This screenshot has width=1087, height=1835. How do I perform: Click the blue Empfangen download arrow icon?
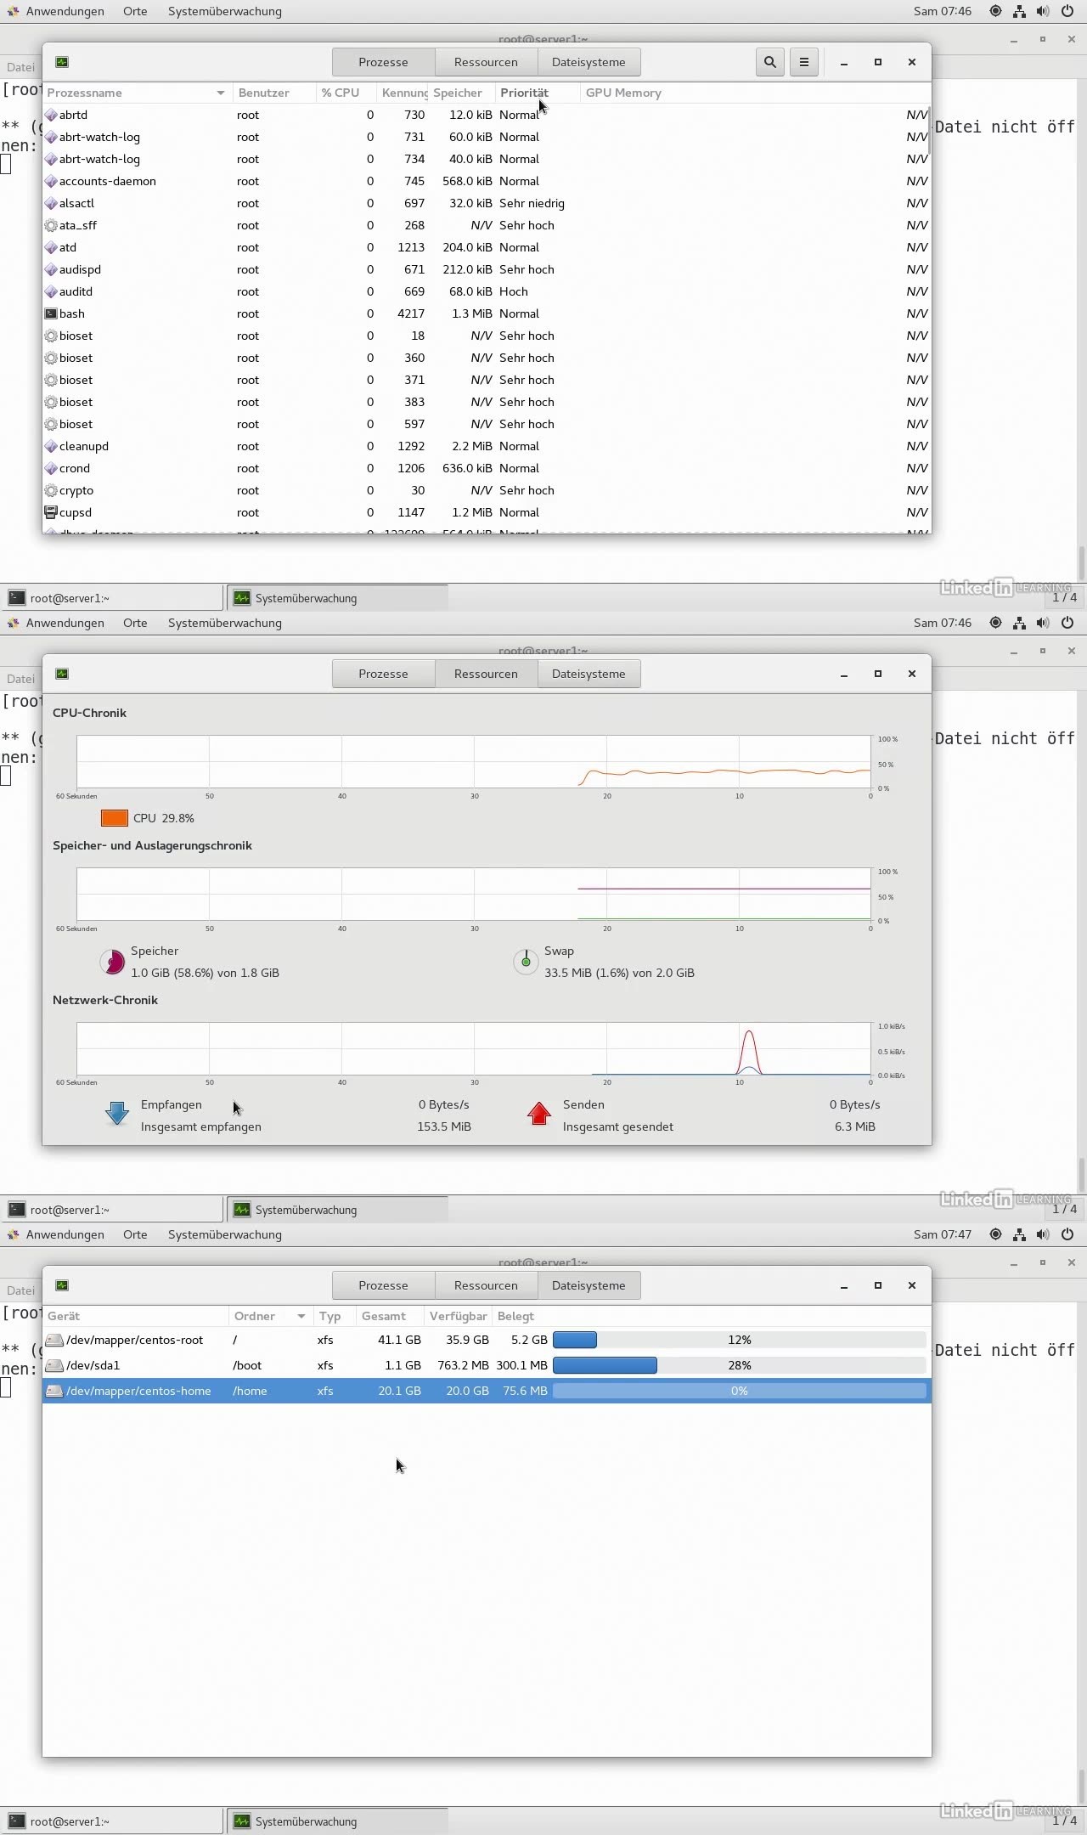coord(116,1114)
